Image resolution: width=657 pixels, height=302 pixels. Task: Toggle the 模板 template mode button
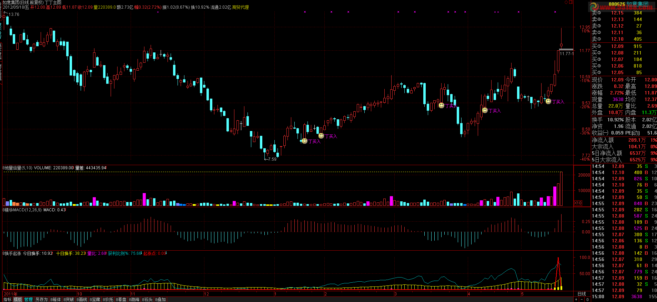click(x=18, y=300)
